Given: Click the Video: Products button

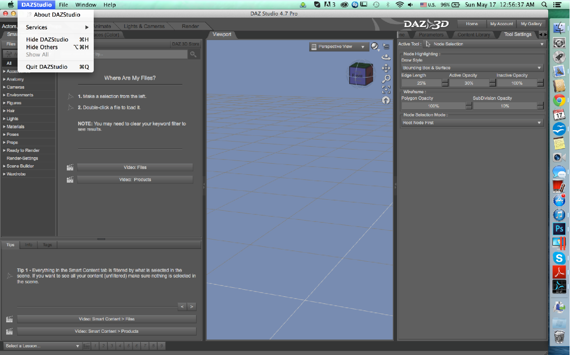Looking at the screenshot, I should pyautogui.click(x=135, y=180).
